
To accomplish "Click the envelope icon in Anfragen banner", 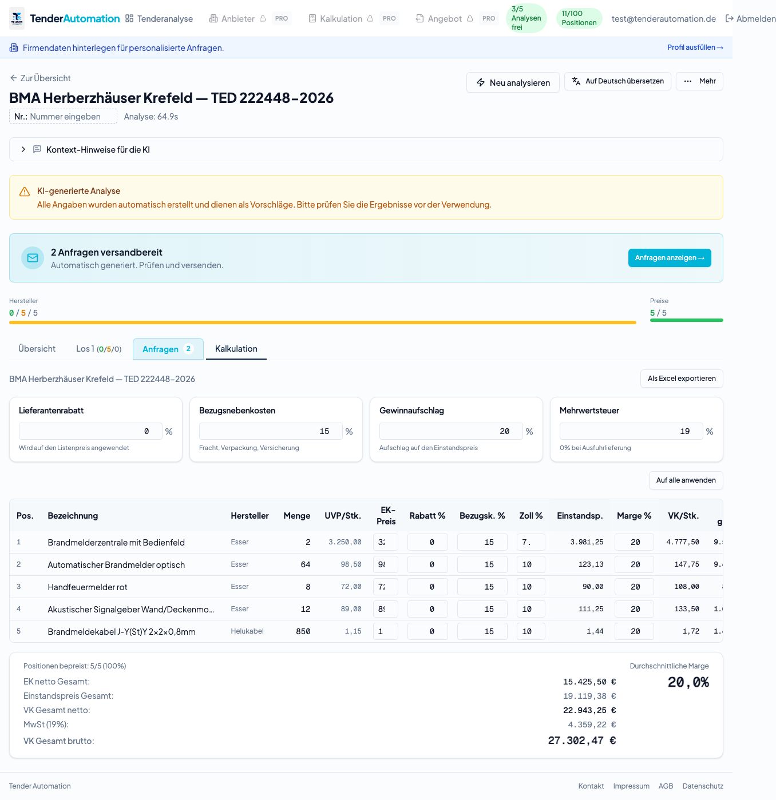I will 33,258.
